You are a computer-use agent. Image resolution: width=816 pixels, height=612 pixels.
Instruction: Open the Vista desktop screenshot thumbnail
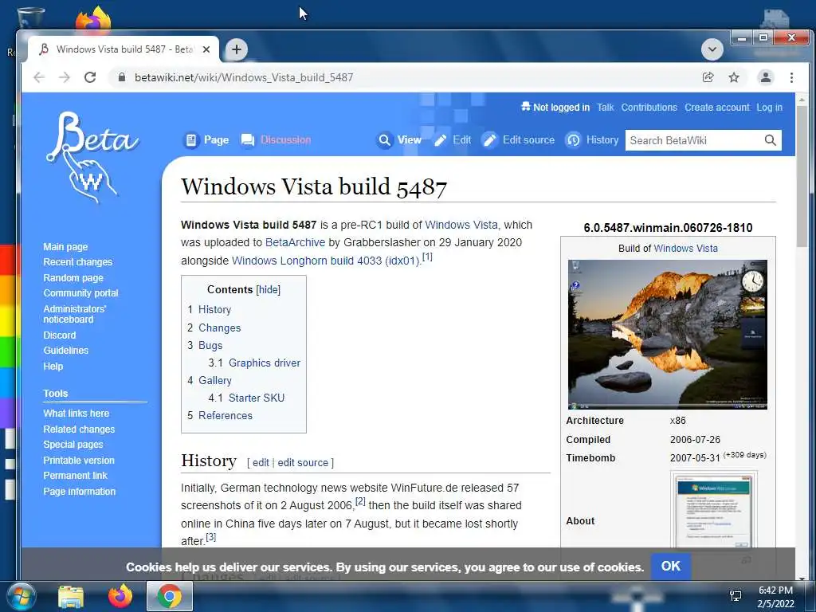tap(668, 335)
